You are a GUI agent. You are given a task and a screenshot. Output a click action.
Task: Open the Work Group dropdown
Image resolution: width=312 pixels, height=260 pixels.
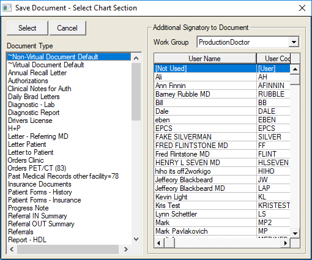click(294, 42)
